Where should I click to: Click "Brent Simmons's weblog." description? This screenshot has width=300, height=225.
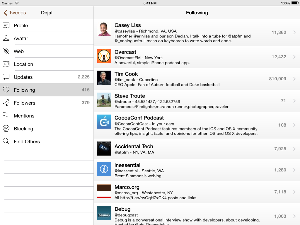pos(139,176)
